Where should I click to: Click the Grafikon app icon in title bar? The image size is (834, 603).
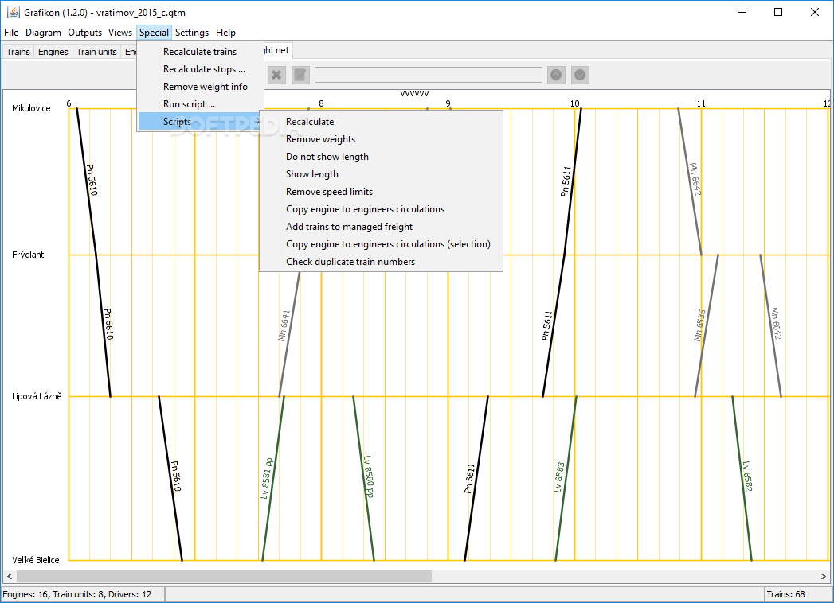[14, 12]
